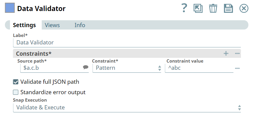Open the Info tab

(80, 25)
